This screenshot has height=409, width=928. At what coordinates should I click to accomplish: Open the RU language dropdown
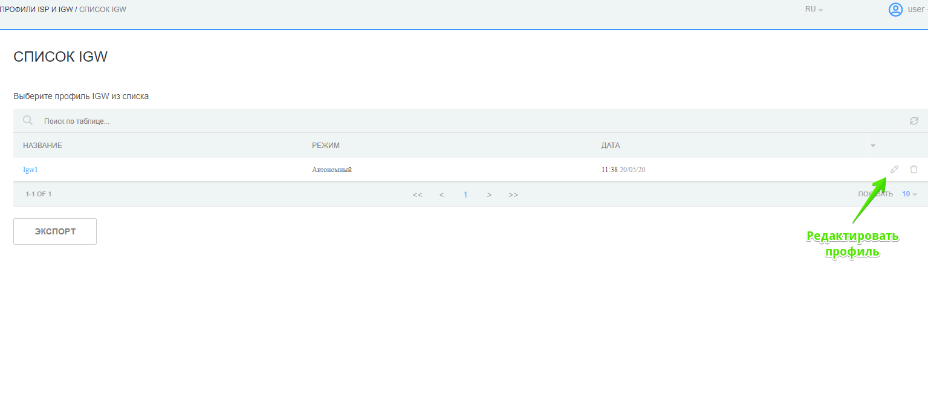[814, 10]
